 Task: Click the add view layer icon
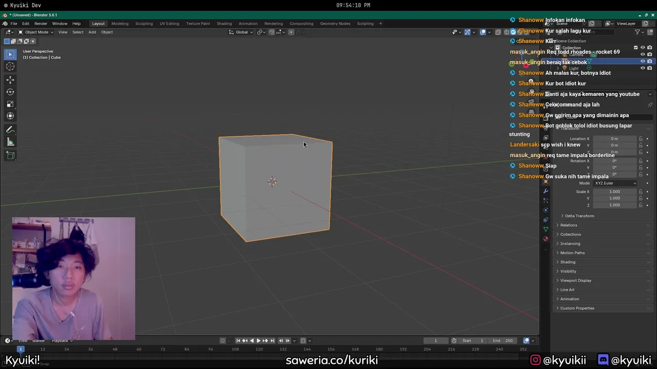coord(645,24)
